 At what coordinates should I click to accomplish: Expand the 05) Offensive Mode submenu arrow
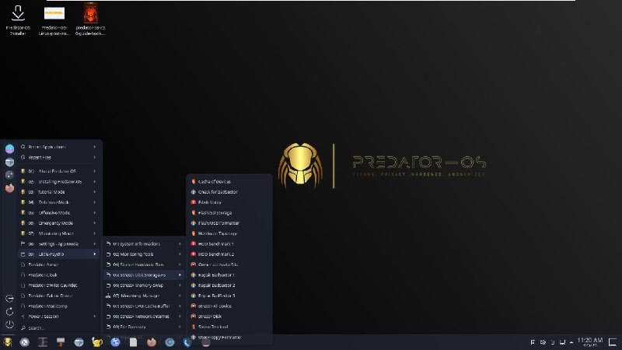95,212
